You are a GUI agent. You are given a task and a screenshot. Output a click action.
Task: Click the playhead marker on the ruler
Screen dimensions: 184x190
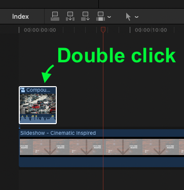click(103, 29)
